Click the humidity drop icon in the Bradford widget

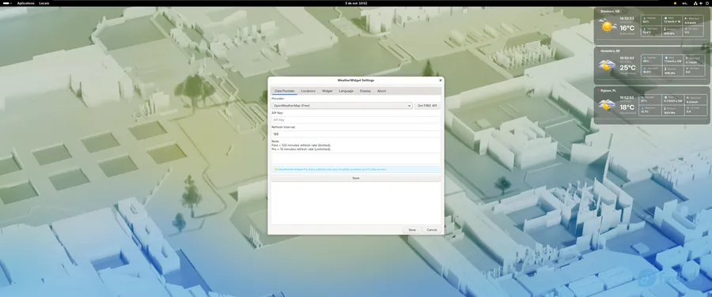[645, 18]
